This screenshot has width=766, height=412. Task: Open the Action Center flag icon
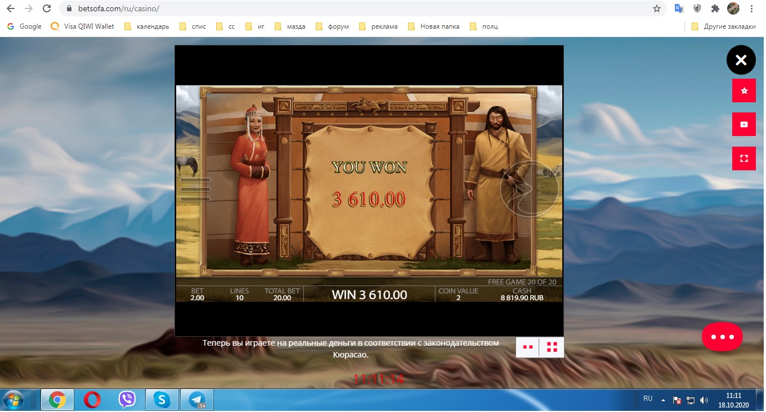678,400
